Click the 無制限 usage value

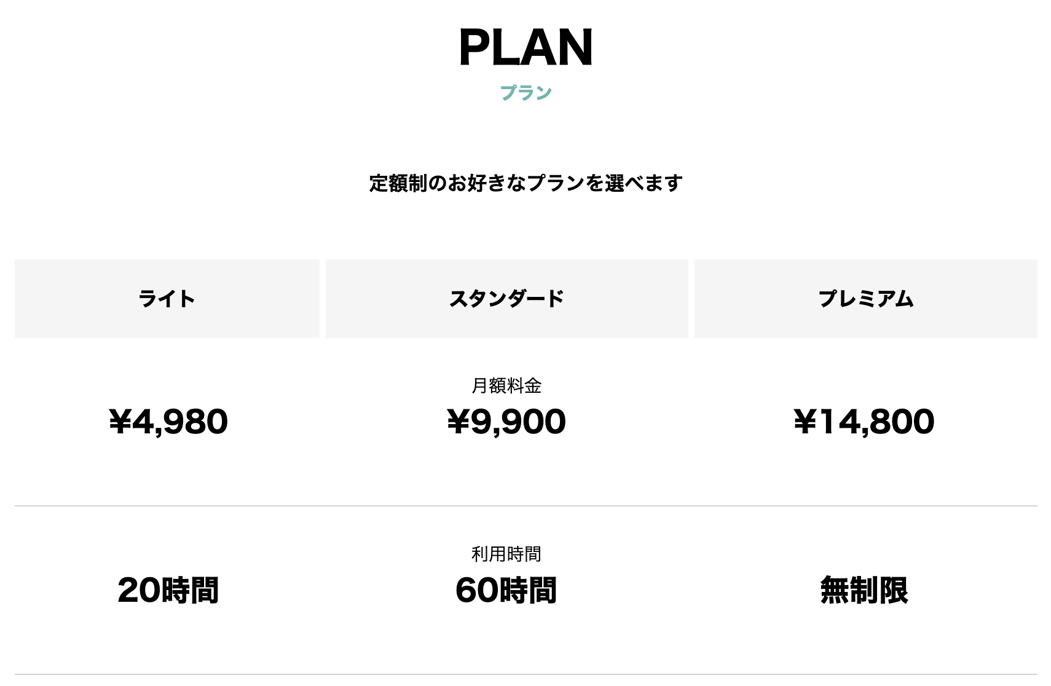point(864,590)
